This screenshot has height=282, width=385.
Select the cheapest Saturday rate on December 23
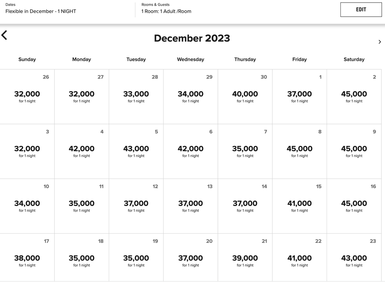354,260
